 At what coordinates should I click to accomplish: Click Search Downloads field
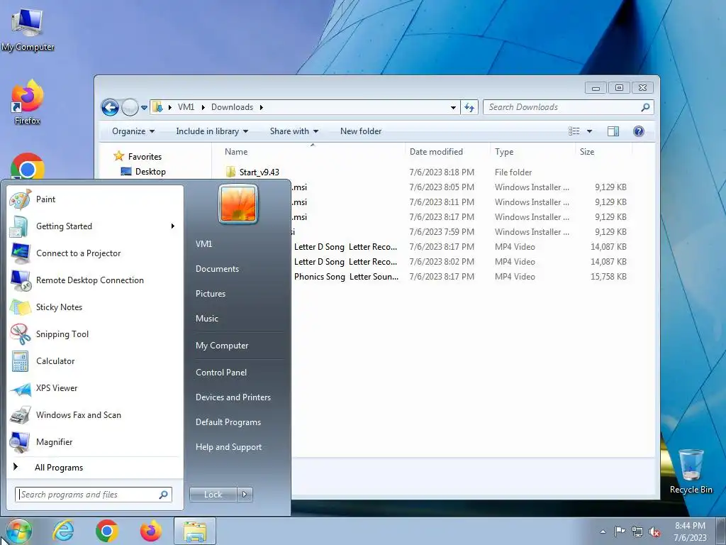pos(568,108)
